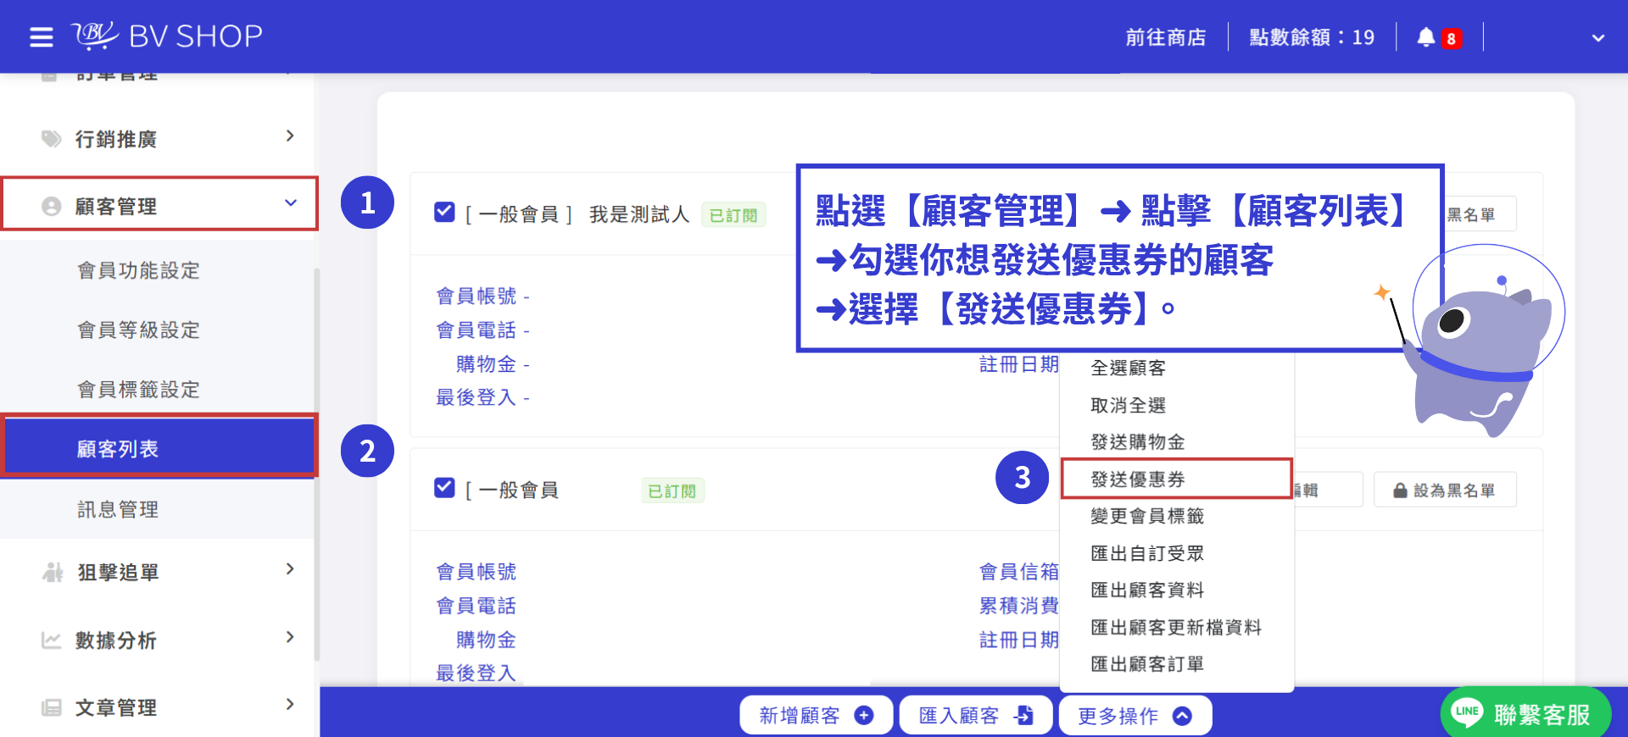
Task: Click the 數據分析 chart icon
Action: point(52,640)
